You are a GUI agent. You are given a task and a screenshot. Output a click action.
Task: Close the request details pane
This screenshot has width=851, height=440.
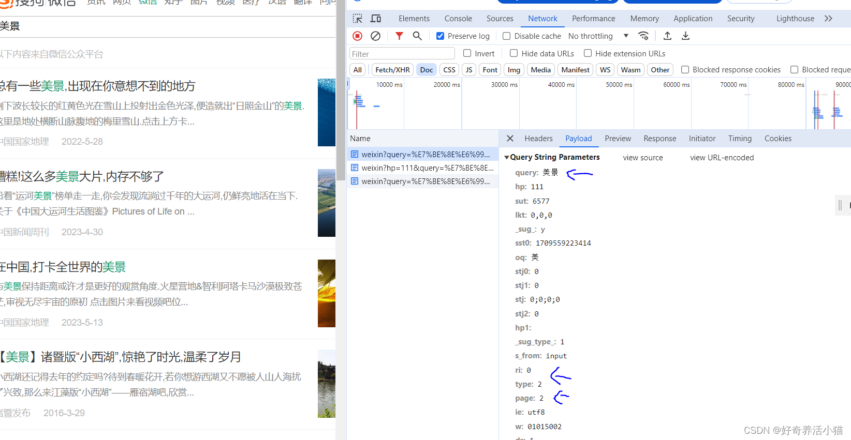[x=510, y=139]
